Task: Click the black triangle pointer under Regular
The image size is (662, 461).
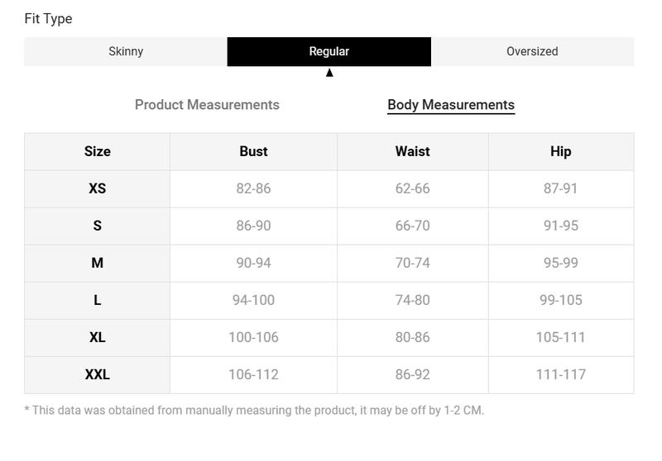Action: (x=329, y=73)
